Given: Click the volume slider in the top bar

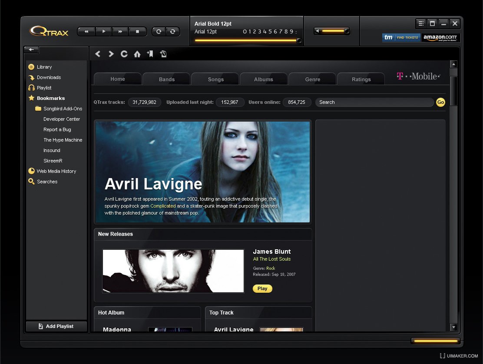Looking at the screenshot, I should coord(332,31).
